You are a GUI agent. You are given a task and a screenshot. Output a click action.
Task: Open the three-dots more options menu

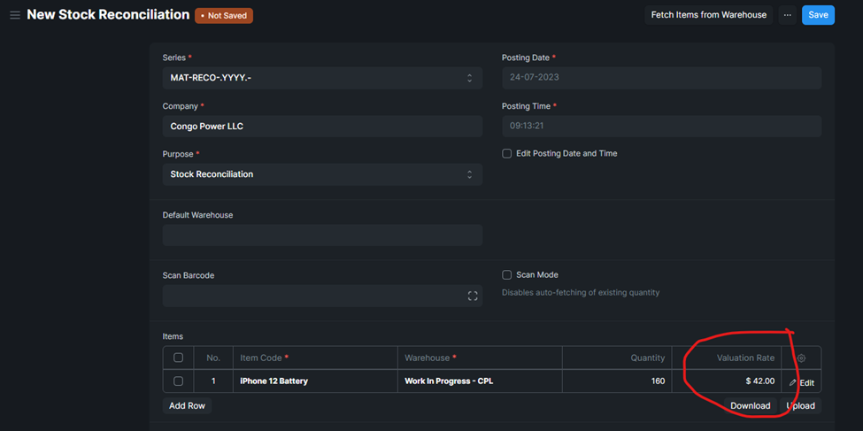click(788, 15)
